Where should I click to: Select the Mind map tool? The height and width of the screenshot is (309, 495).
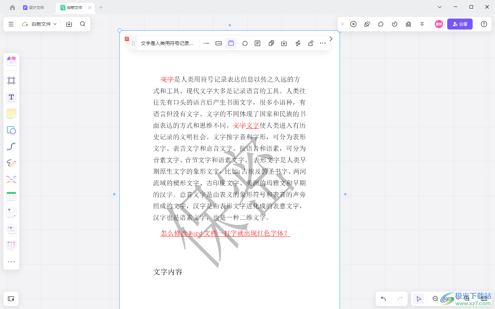click(11, 180)
